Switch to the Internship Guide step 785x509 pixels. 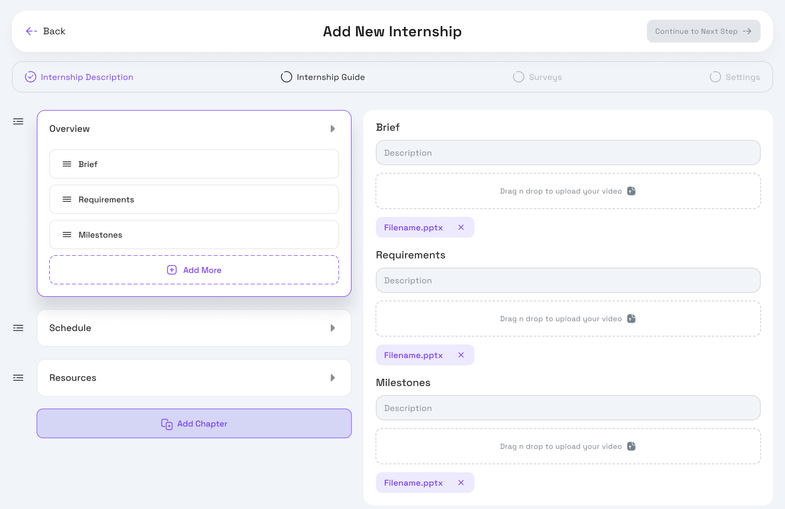(x=323, y=77)
